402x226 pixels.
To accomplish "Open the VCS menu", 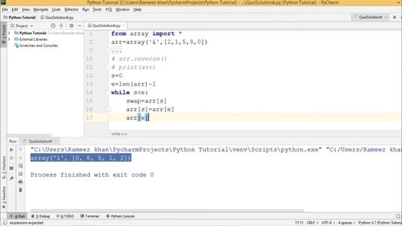I will [109, 9].
